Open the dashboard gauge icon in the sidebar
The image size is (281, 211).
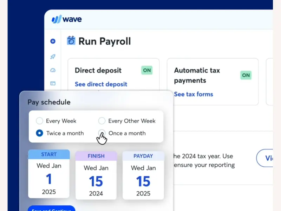click(53, 70)
